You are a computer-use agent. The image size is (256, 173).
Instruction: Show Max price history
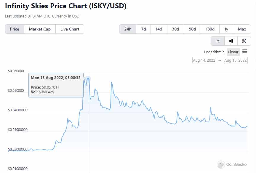coord(242,29)
